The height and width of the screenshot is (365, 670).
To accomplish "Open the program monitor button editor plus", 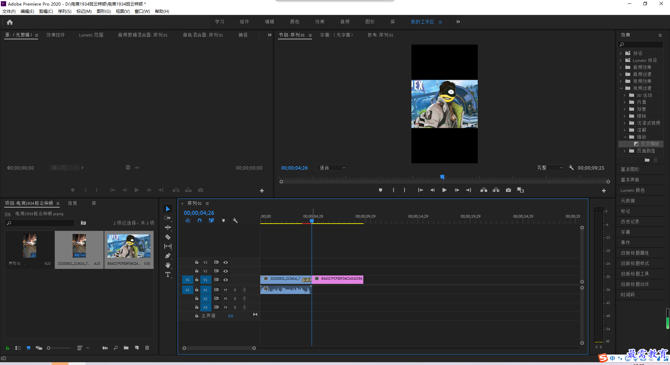I will tap(604, 191).
